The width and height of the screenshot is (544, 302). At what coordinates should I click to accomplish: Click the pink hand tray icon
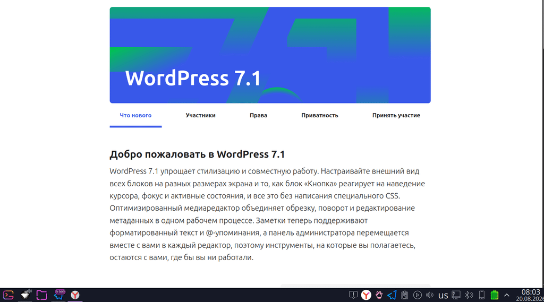pos(379,295)
